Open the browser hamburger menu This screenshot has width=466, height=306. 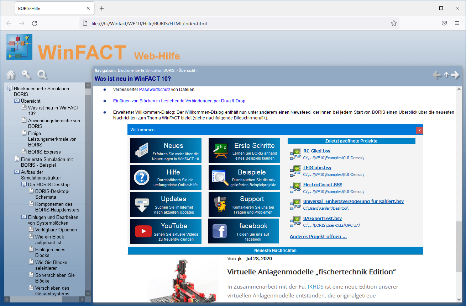click(x=457, y=23)
